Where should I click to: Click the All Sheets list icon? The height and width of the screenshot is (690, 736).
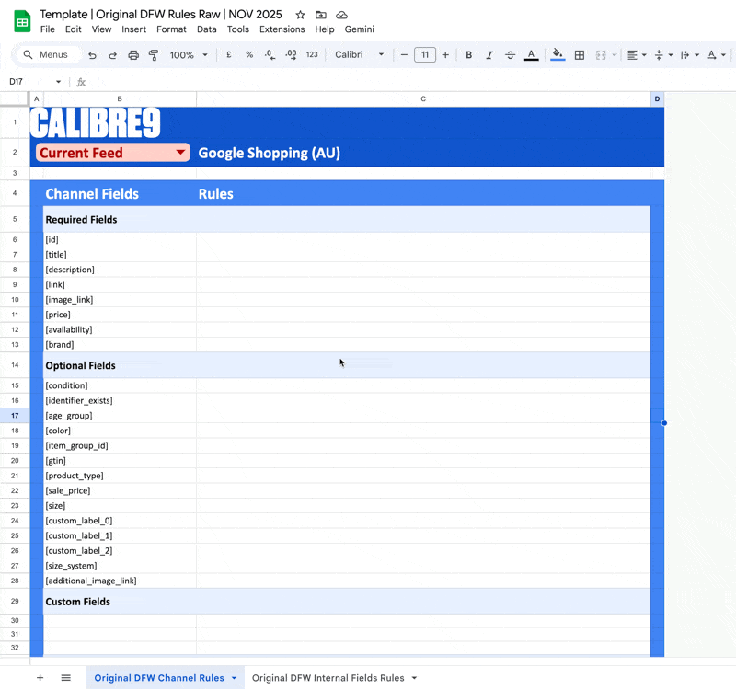pos(66,678)
